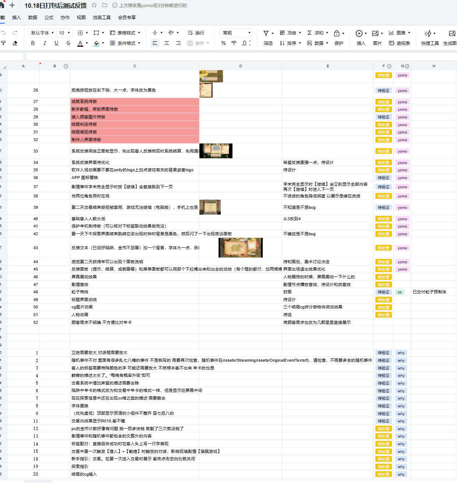Screen dimensions: 457x483
Task: Click the formula bar input field
Action: (x=241, y=56)
